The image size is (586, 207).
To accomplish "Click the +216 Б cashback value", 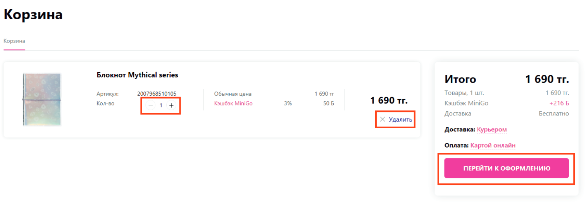I will click(559, 103).
